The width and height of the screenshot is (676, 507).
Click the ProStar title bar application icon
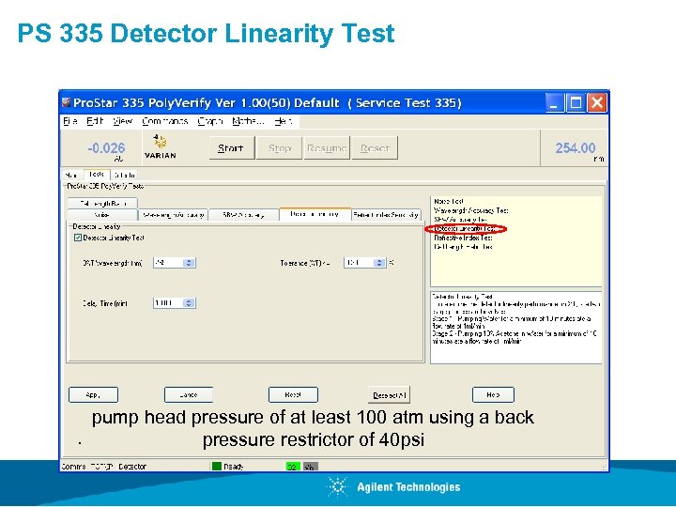coord(66,102)
